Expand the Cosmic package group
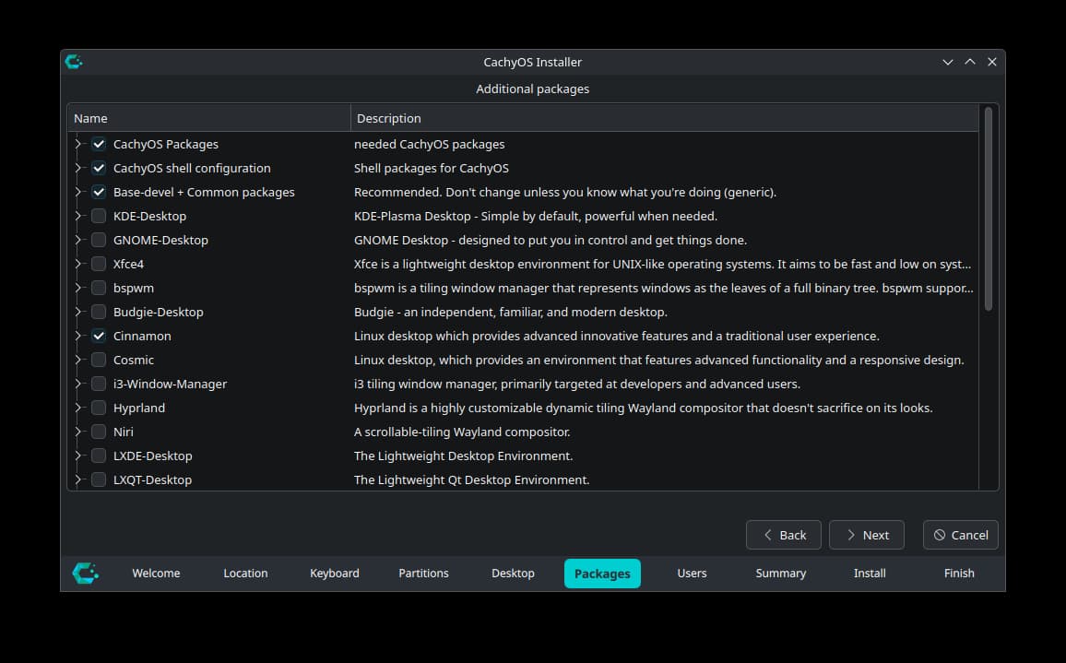 [x=77, y=360]
